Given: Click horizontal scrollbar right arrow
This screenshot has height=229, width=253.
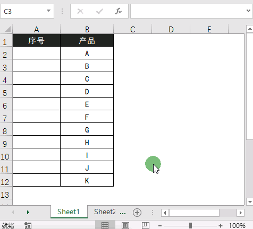Looking at the screenshot, I should [x=240, y=213].
